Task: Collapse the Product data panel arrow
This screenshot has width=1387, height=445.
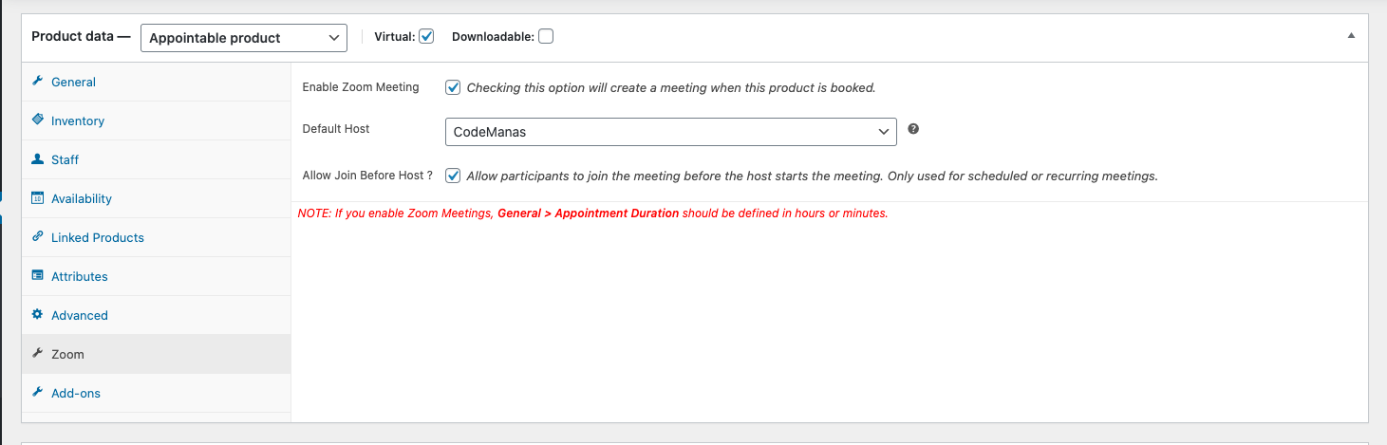Action: (1351, 36)
